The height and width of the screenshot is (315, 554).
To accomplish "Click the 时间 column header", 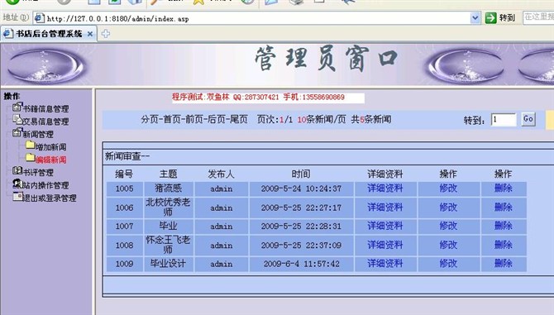I will (x=301, y=174).
